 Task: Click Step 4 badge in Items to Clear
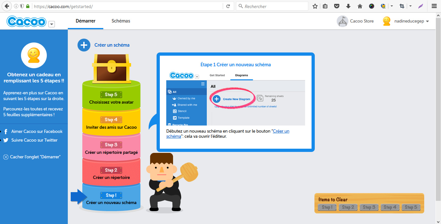(x=390, y=207)
